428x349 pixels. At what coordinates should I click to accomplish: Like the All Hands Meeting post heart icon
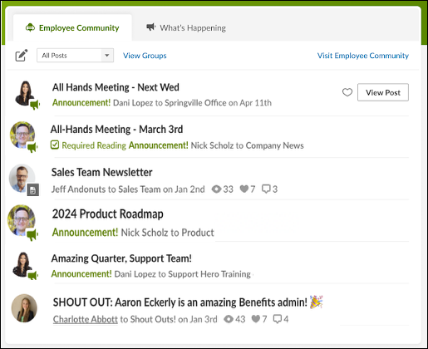tap(347, 92)
